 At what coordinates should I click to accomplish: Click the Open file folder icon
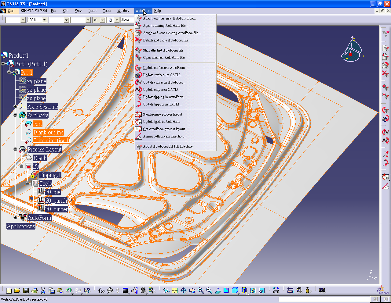tap(17, 291)
